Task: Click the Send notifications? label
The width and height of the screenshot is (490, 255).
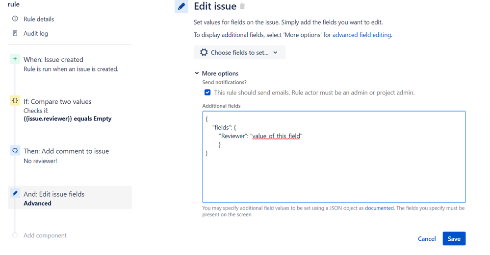Action: pos(224,82)
